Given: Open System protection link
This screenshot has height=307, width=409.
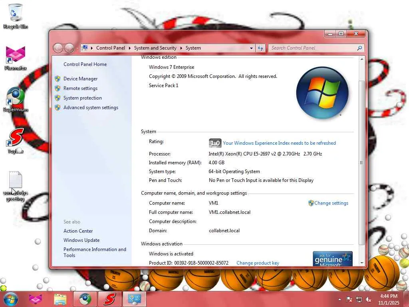Looking at the screenshot, I should click(x=82, y=98).
